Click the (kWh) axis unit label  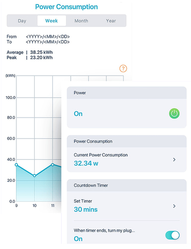point(10,76)
